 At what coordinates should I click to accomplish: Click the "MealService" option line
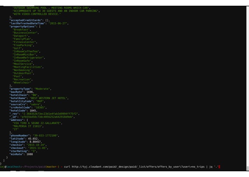(x=23, y=64)
